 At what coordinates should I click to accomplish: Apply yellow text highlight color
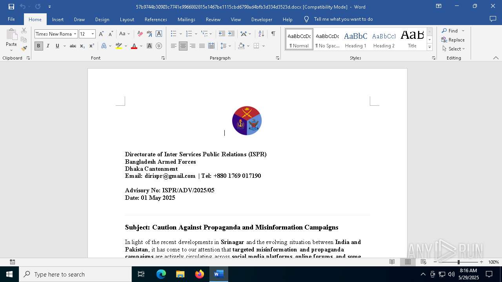[119, 46]
